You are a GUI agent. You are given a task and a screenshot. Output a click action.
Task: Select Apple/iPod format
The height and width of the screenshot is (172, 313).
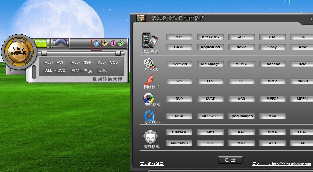click(x=210, y=47)
